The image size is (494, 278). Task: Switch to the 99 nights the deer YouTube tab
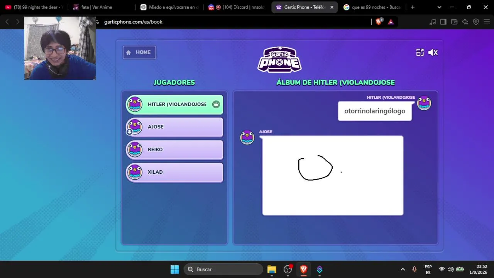click(34, 7)
